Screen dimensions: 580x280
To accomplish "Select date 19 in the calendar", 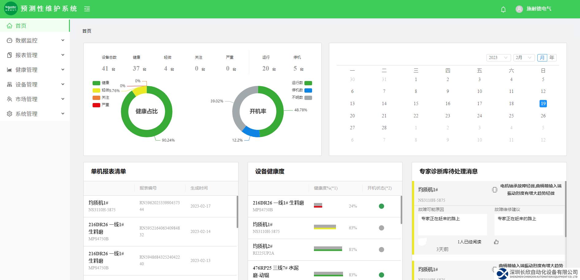I will point(543,104).
